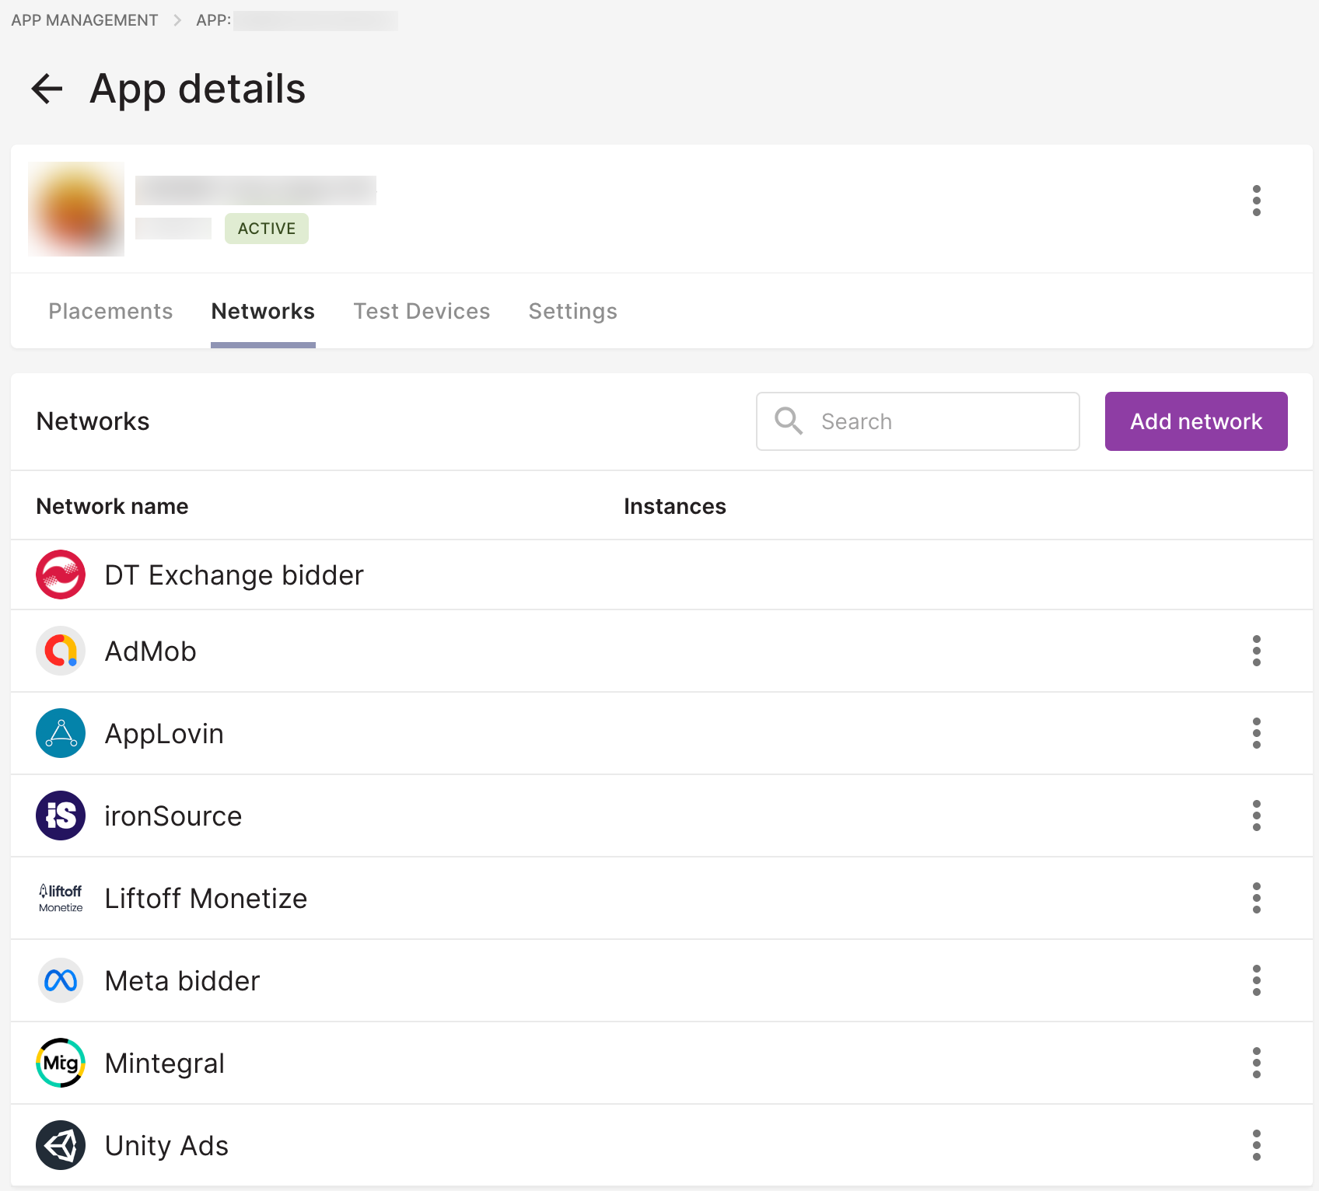Click the AdMob logo icon
This screenshot has height=1191, width=1319.
tap(61, 651)
